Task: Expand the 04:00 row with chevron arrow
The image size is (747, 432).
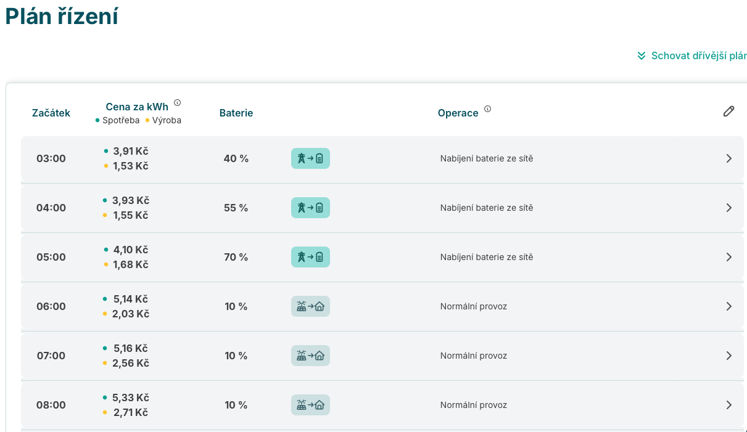Action: [x=728, y=208]
